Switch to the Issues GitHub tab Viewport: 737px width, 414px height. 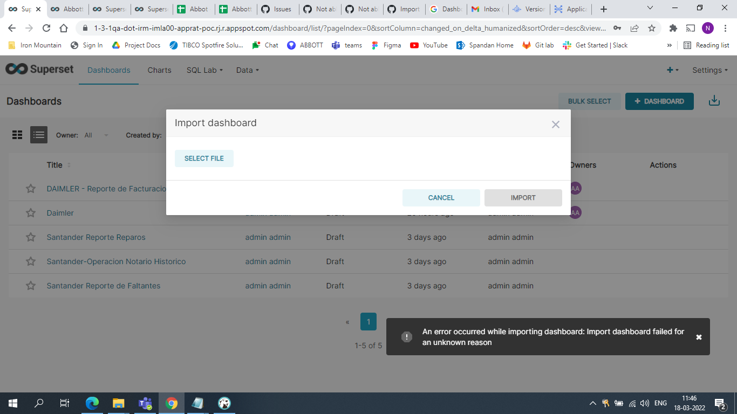tap(278, 9)
